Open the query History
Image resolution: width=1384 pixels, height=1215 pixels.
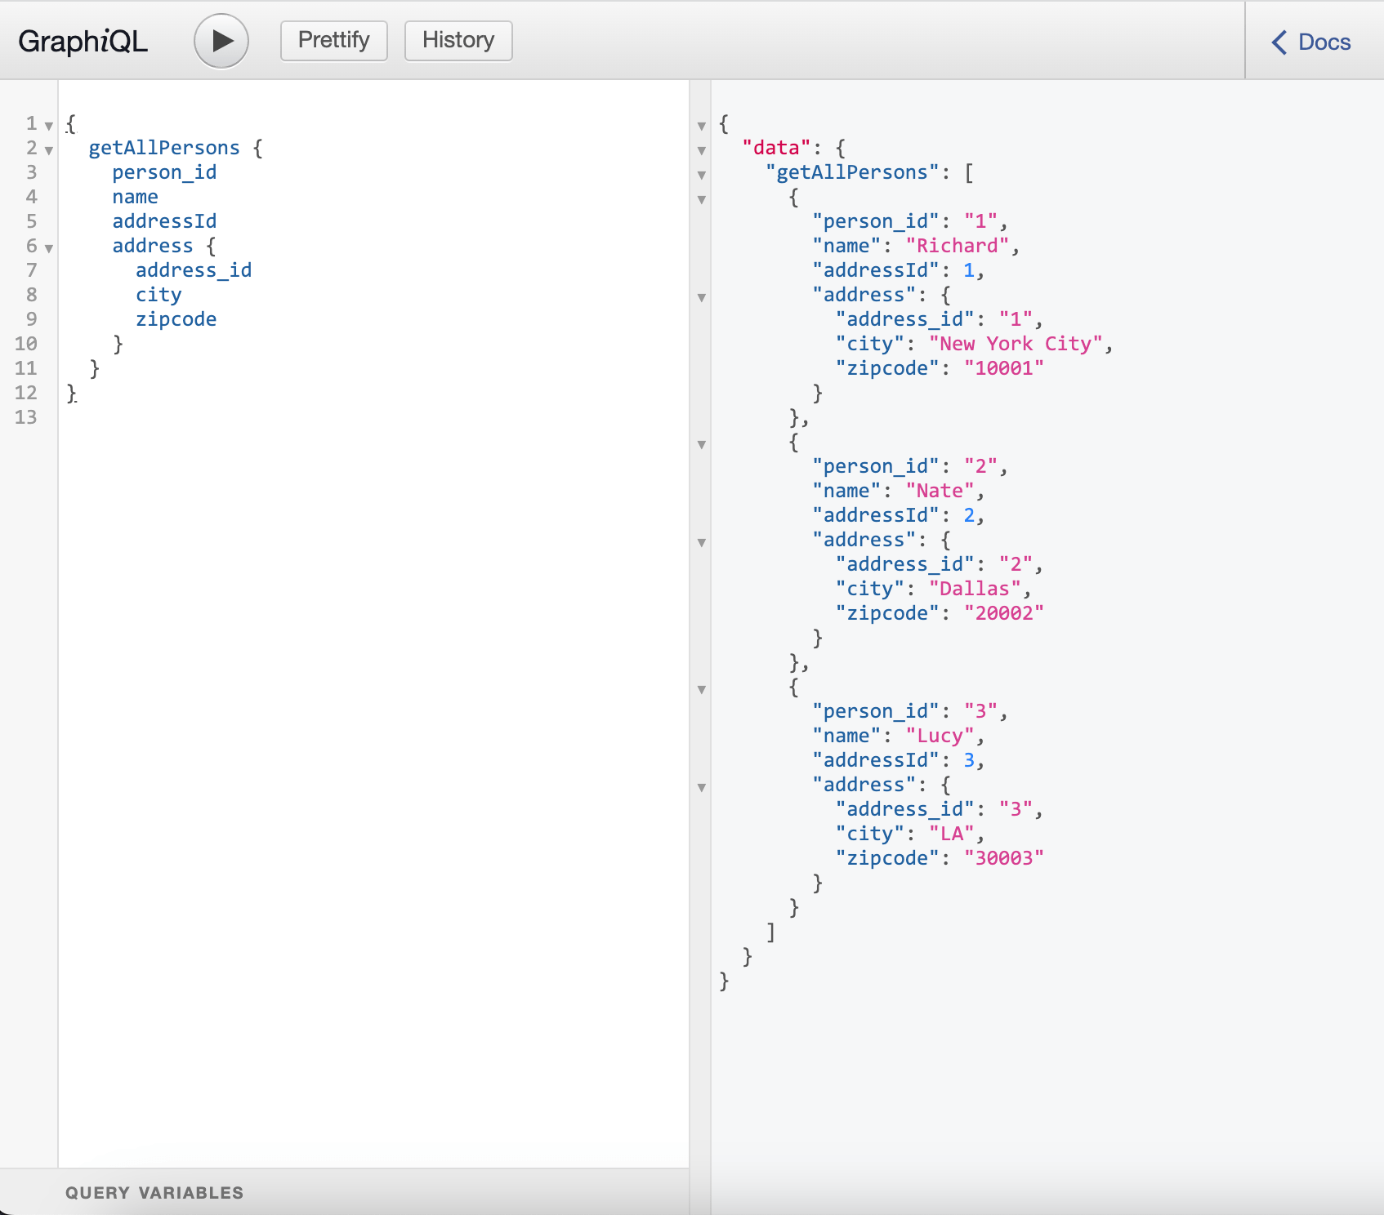point(458,39)
